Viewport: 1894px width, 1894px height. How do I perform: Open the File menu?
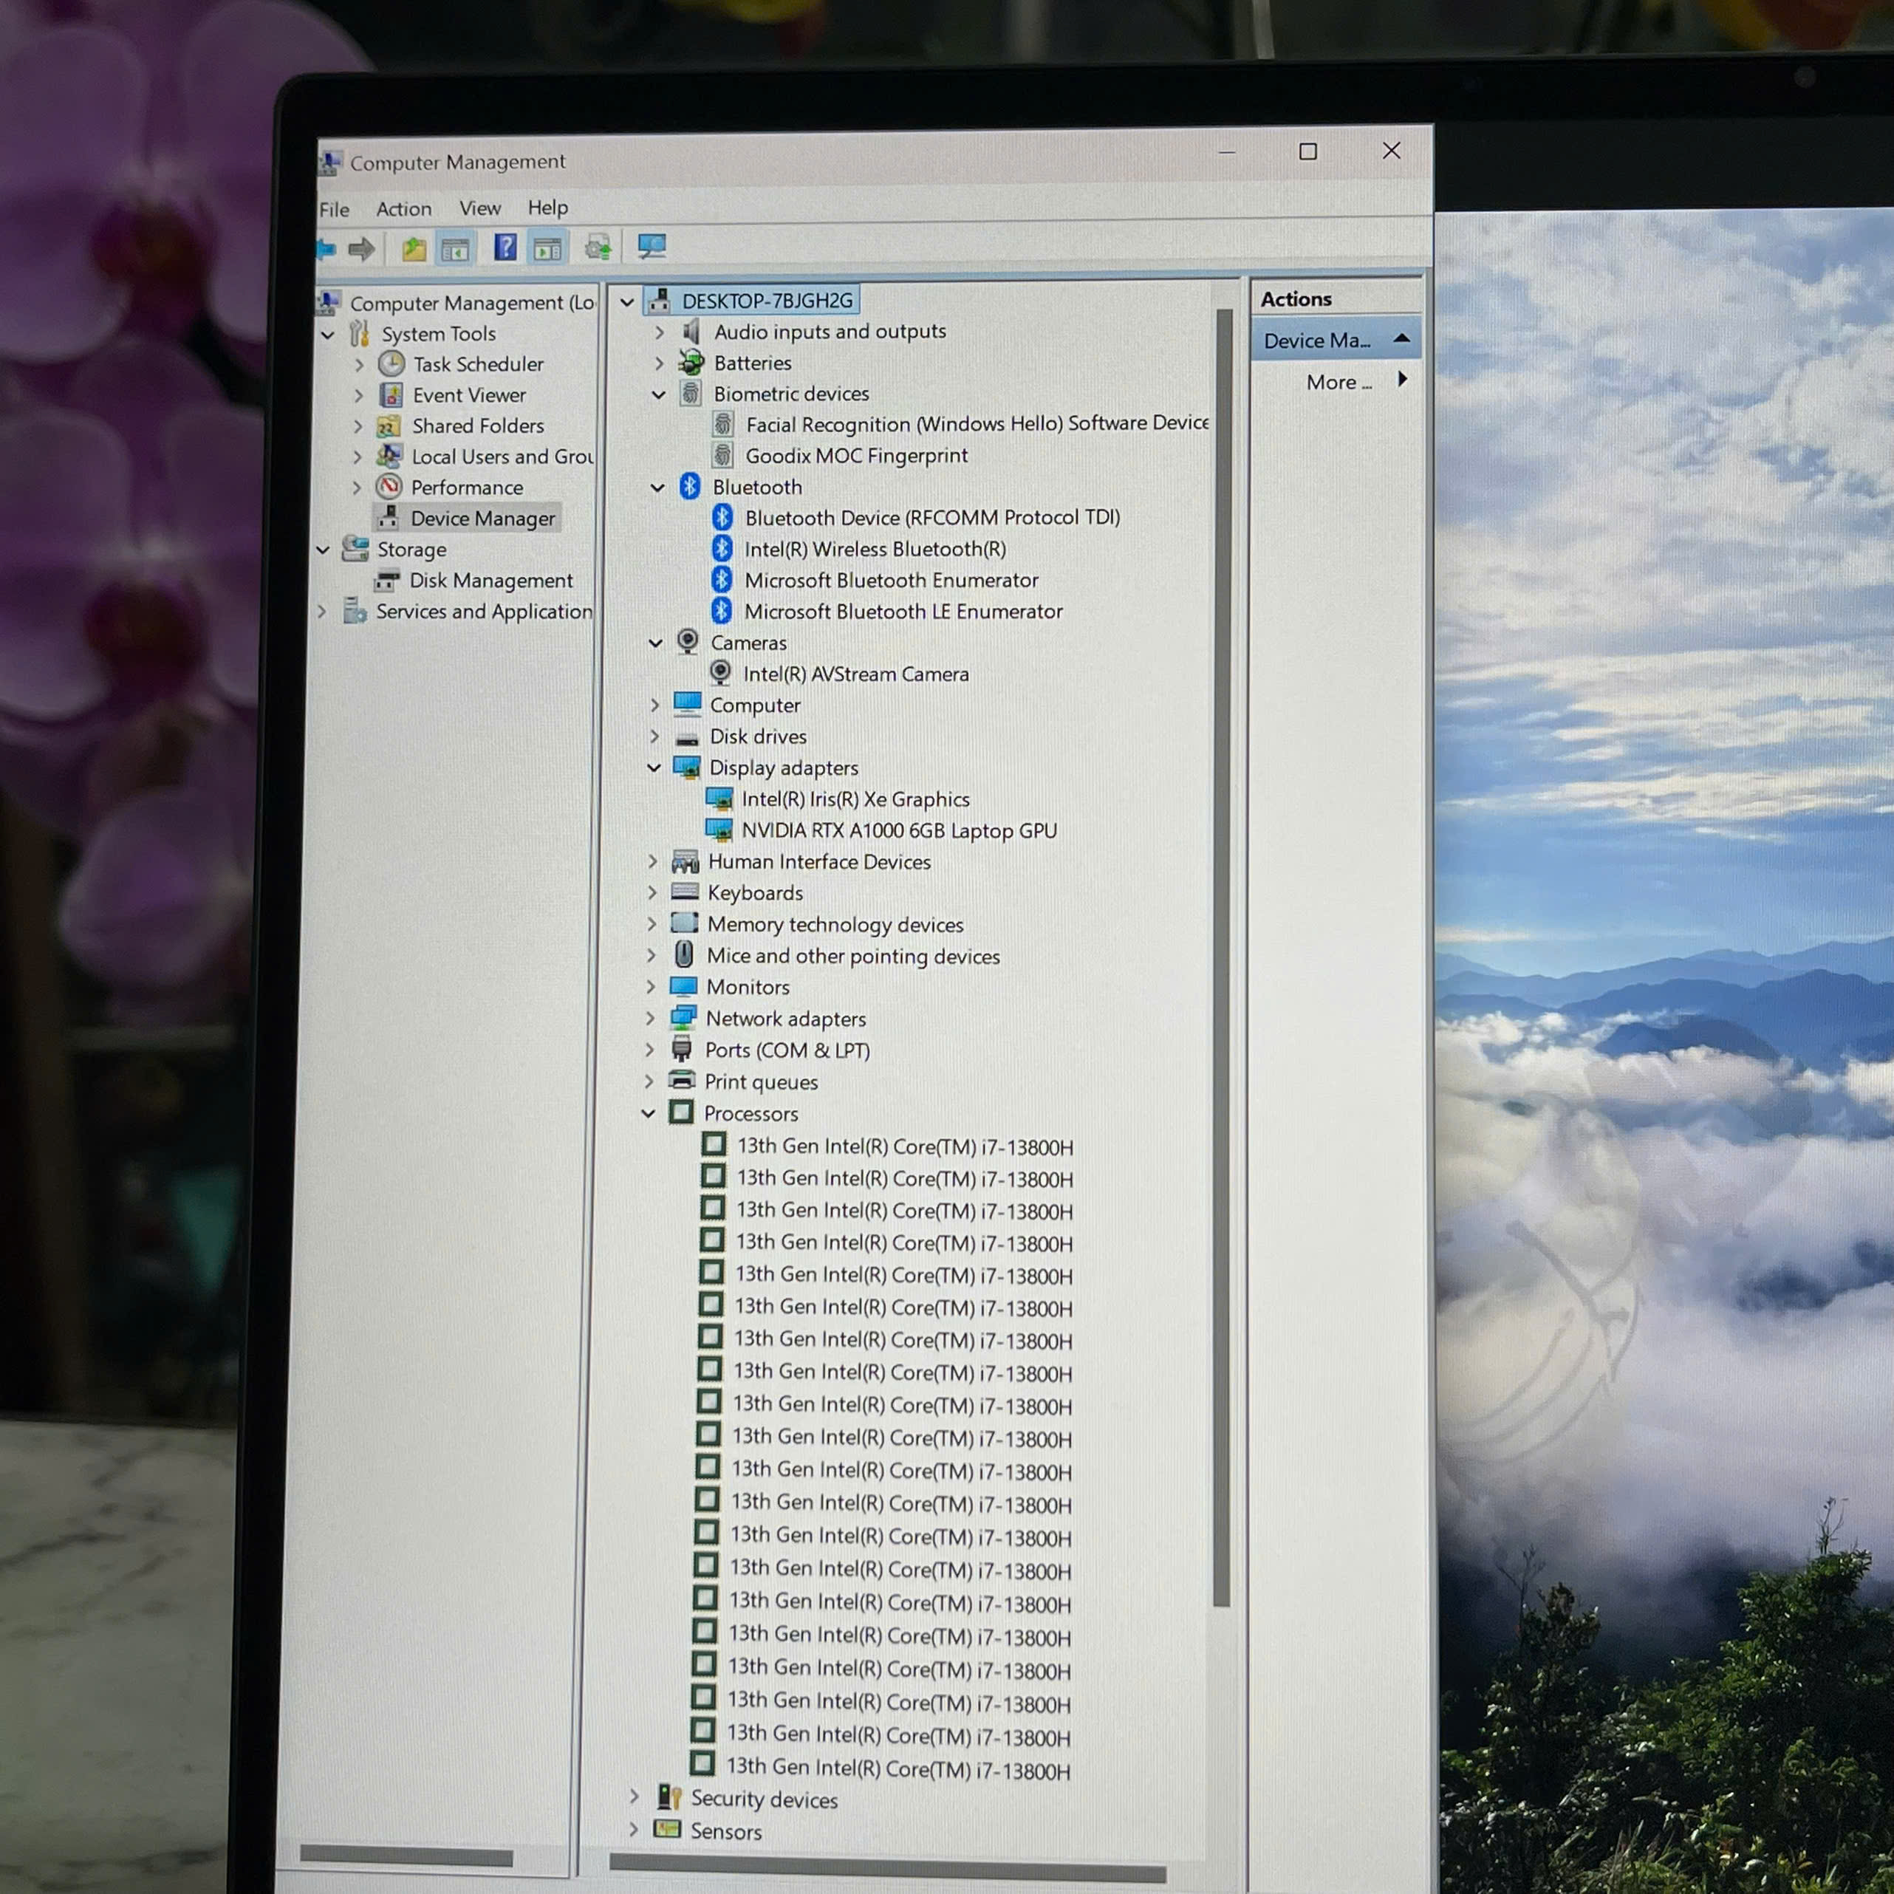[335, 209]
